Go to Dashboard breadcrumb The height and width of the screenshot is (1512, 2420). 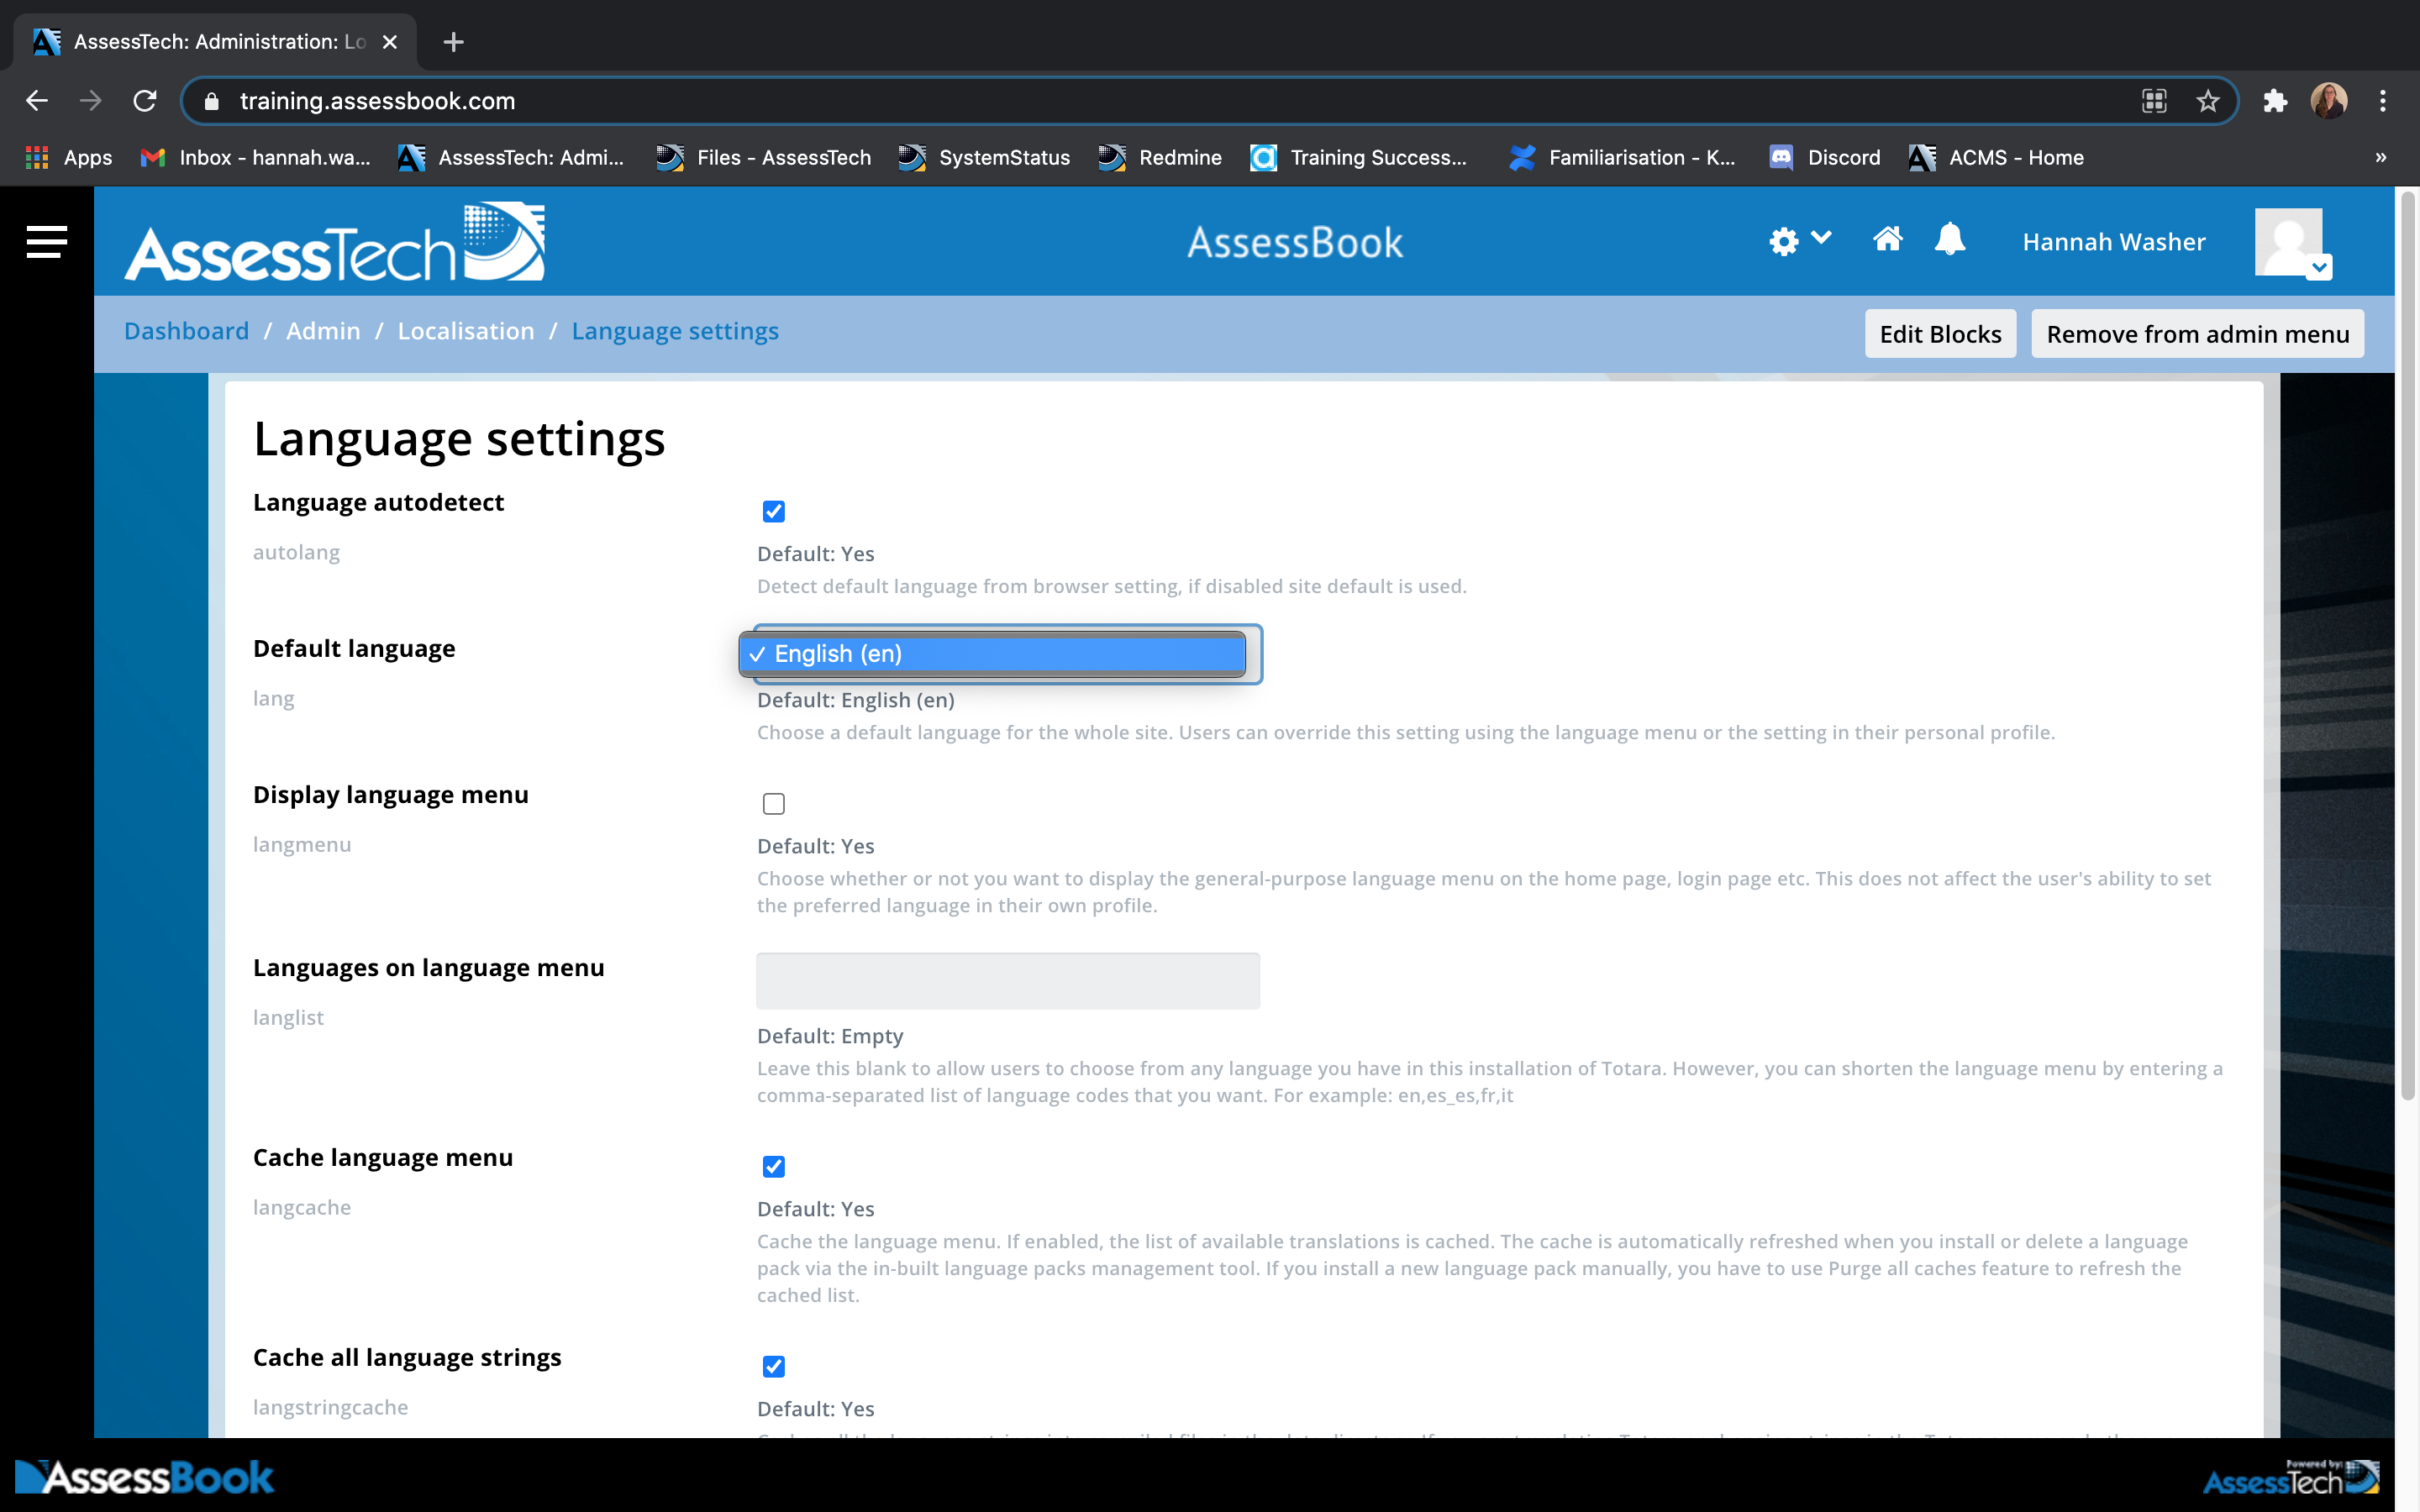coord(186,331)
